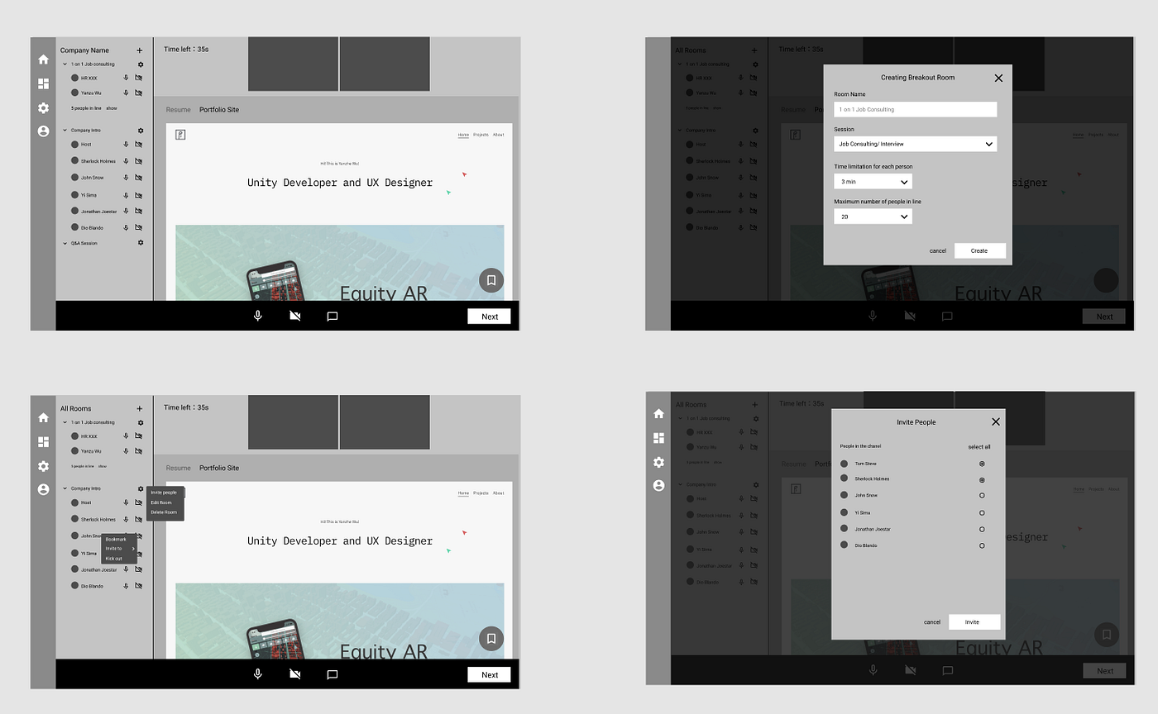Choose Kick out from participant context menu
1158x714 pixels.
point(113,559)
